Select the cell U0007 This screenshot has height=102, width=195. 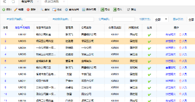[22, 61]
